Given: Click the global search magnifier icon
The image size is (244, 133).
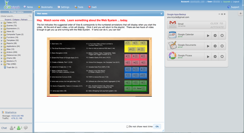Looking at the screenshot, I should (x=30, y=16).
